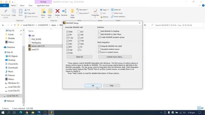Click the Copy to folder icon
Viewport: 205px width, 115px height.
(50, 11)
